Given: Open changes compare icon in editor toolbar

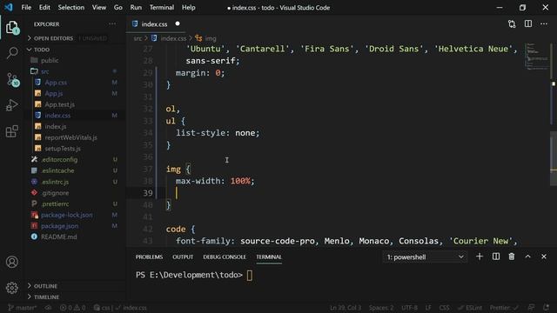Looking at the screenshot, I should [512, 24].
